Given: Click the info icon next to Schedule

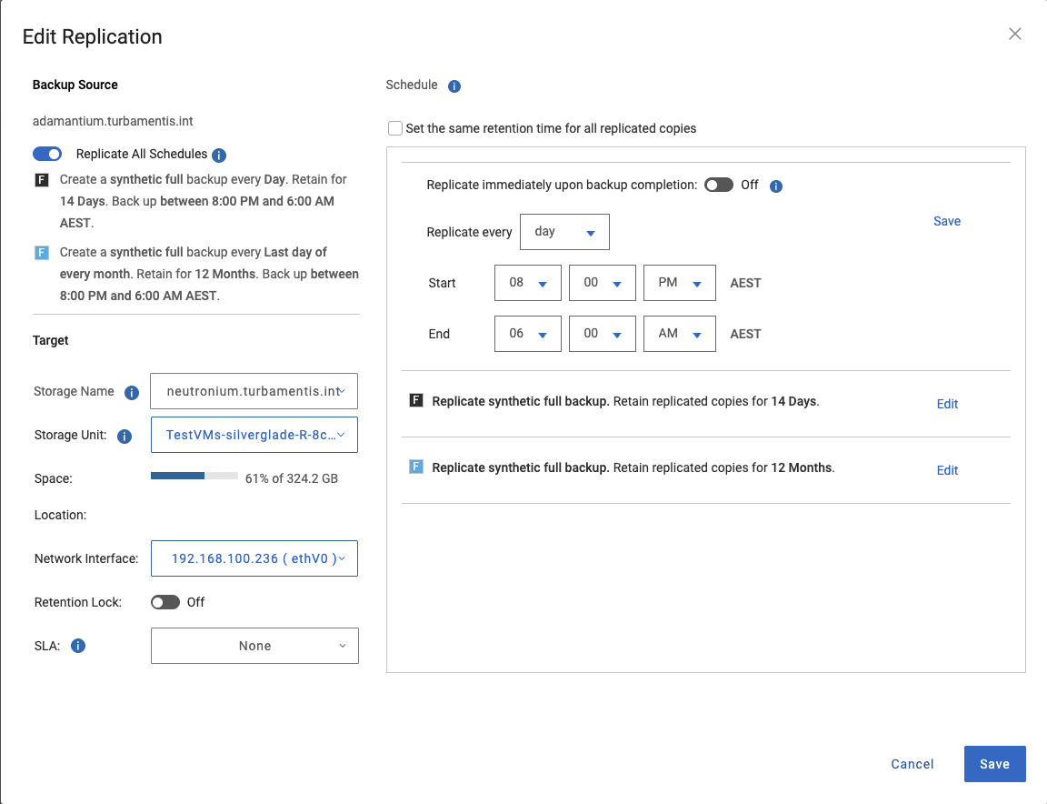Looking at the screenshot, I should tap(454, 86).
